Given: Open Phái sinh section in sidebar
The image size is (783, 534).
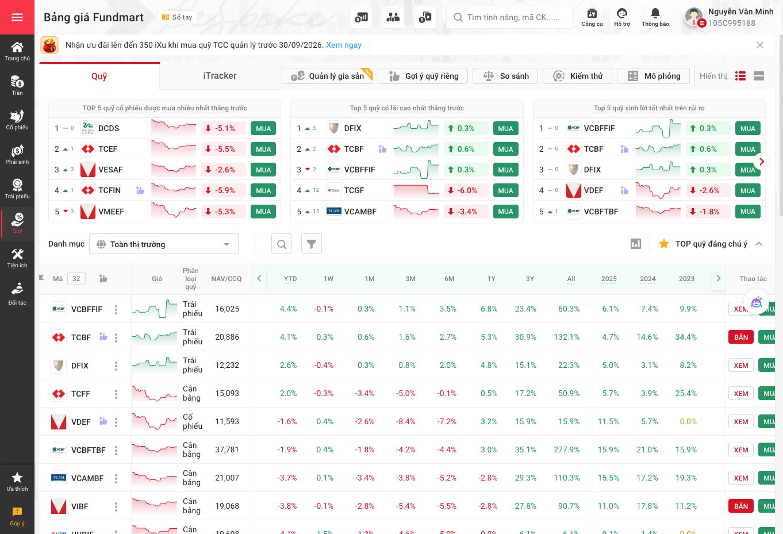Looking at the screenshot, I should 17,155.
